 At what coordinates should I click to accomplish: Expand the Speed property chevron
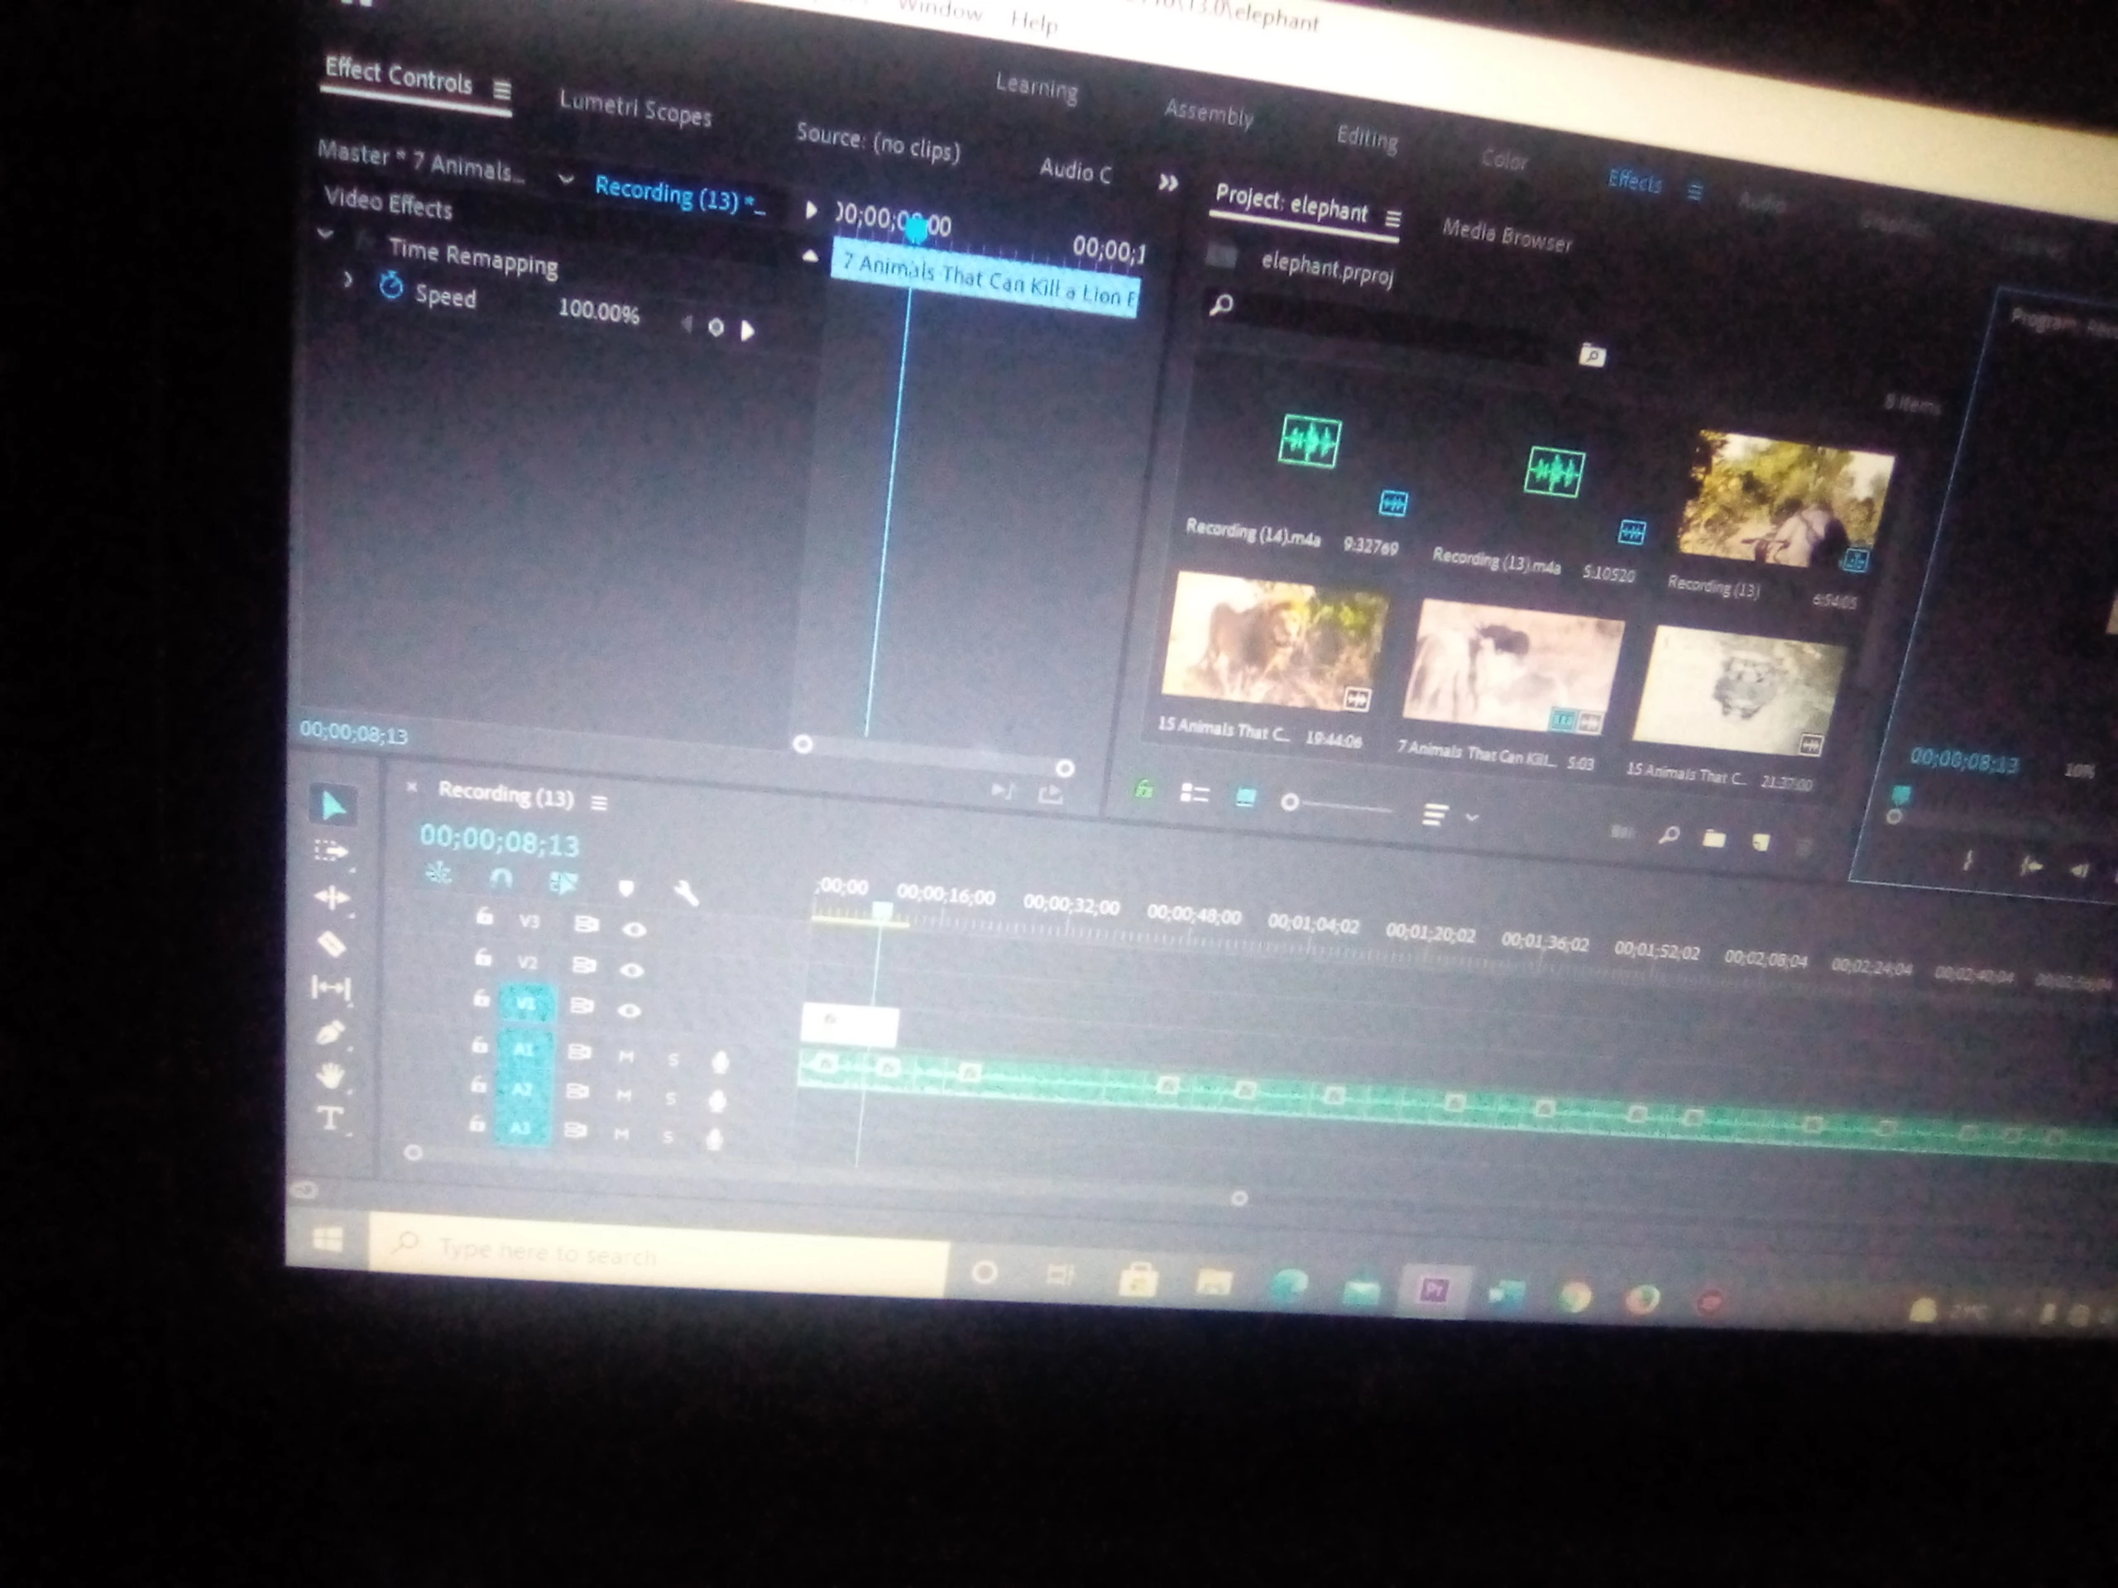click(348, 280)
